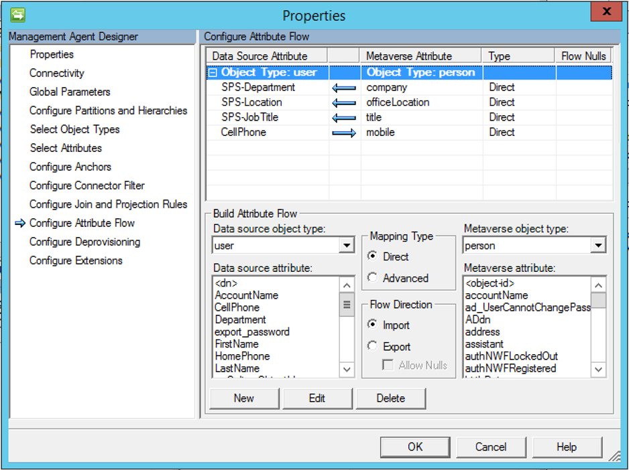Click the OK button
Screen dimensions: 629x470
coord(415,447)
